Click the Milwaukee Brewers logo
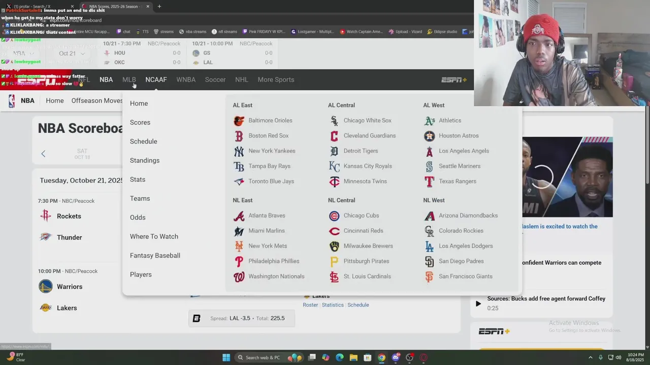The width and height of the screenshot is (650, 365). click(x=334, y=246)
